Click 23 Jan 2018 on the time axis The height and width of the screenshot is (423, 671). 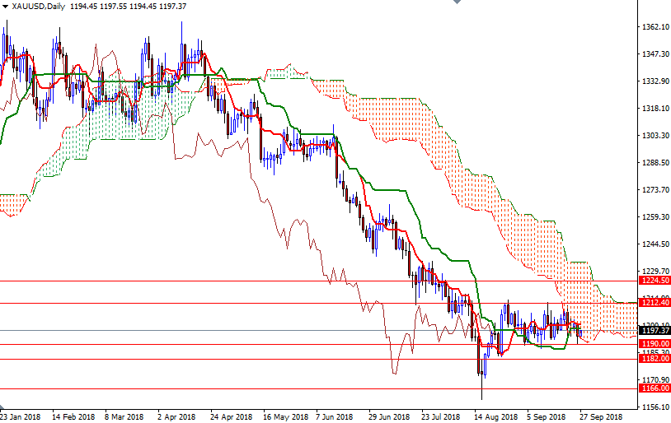coord(21,416)
